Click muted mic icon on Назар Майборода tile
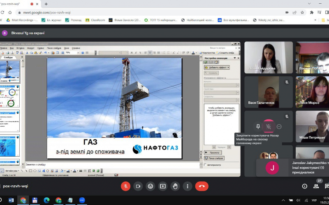This screenshot has height=205, width=329. 269,126
